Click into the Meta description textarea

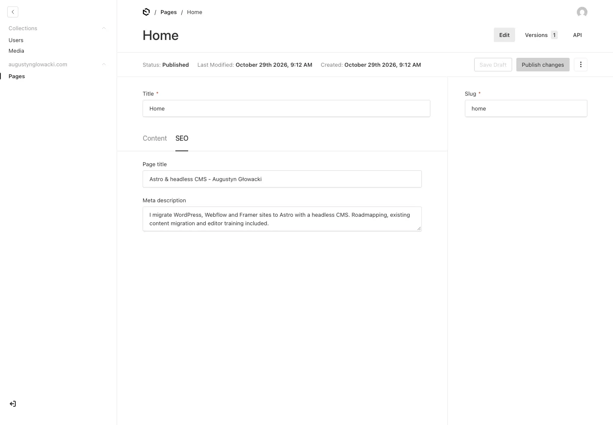point(282,219)
